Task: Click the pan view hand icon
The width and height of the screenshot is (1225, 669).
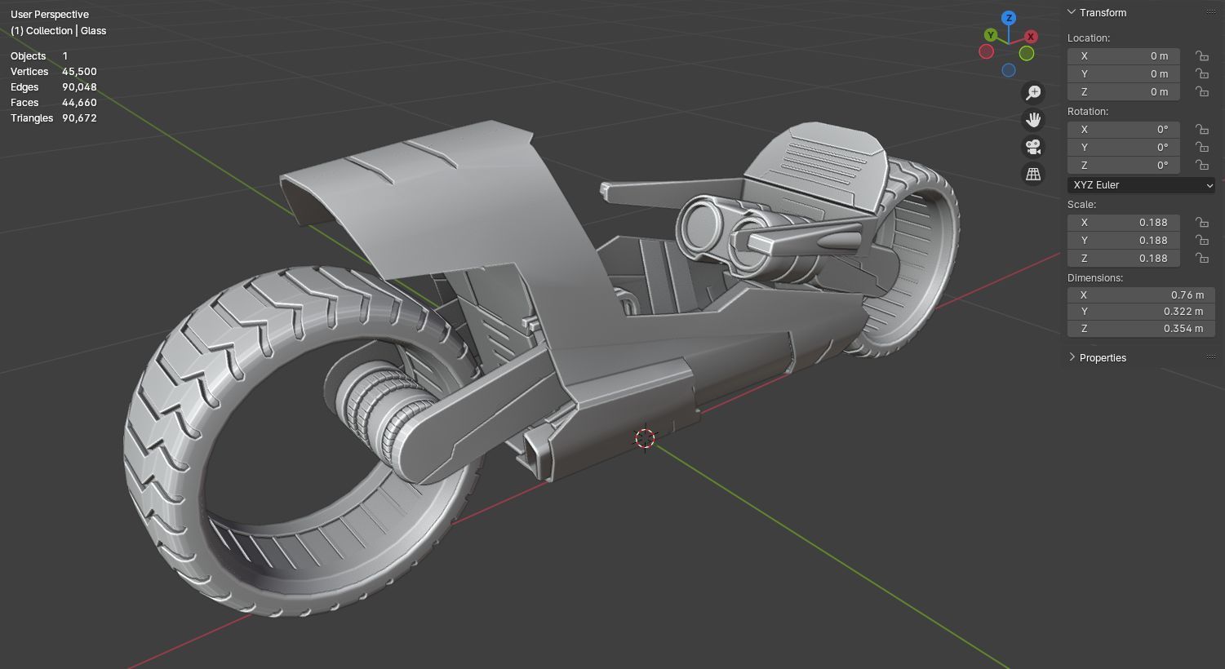Action: 1033,120
